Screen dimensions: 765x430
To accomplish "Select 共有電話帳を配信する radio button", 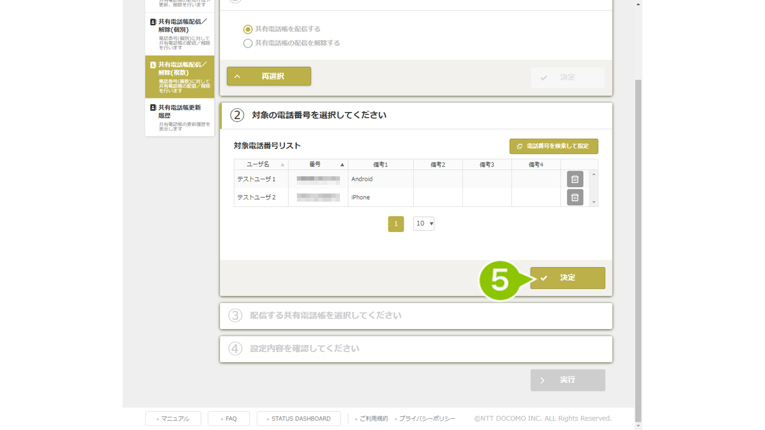I will [x=248, y=29].
